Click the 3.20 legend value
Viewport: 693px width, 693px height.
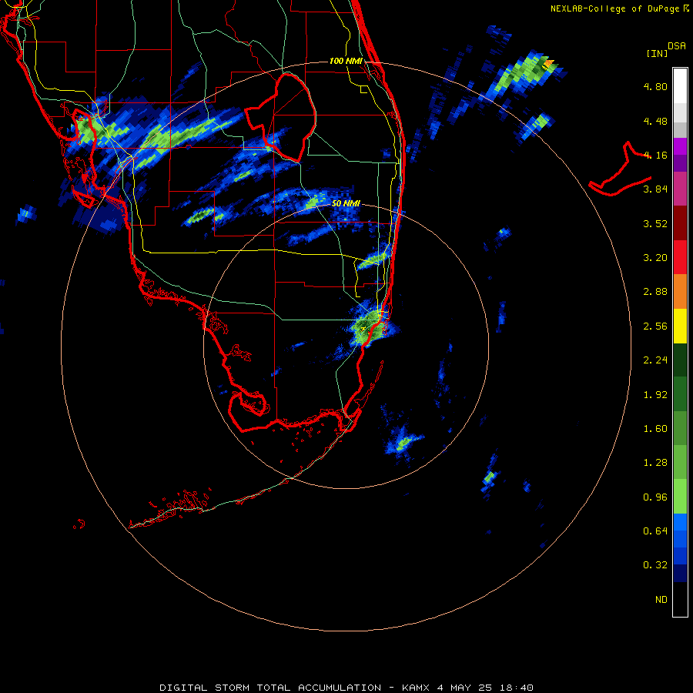click(655, 258)
